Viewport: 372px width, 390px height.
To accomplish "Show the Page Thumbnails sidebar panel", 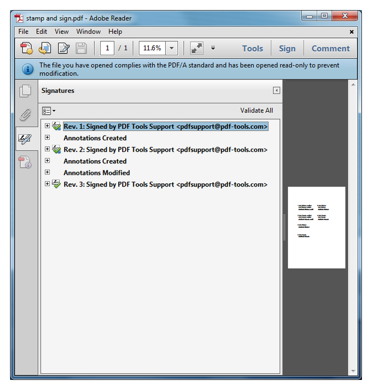I will pyautogui.click(x=25, y=91).
